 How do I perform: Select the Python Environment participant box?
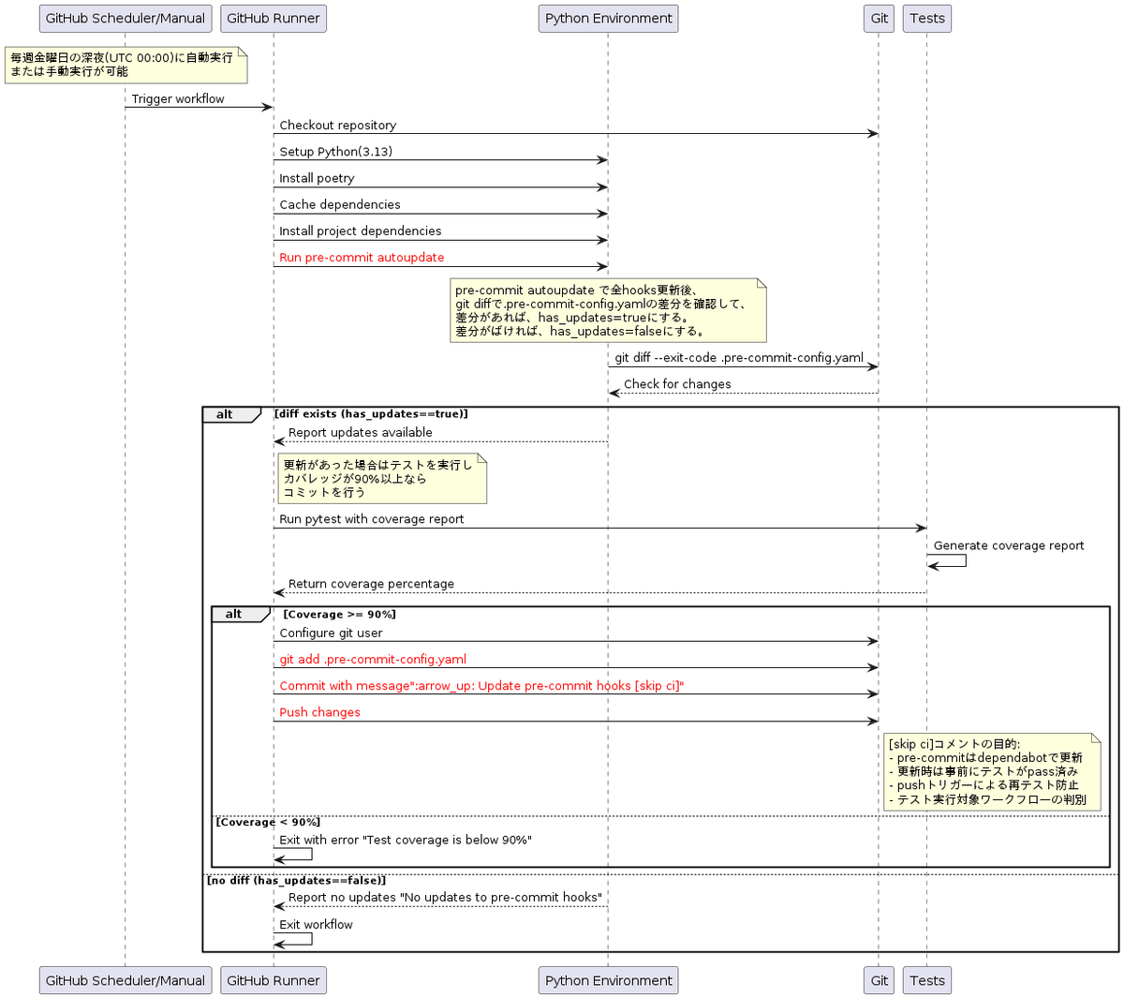point(607,18)
